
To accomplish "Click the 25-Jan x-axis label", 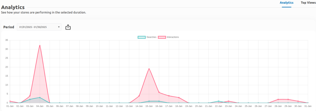I will pos(248,106).
